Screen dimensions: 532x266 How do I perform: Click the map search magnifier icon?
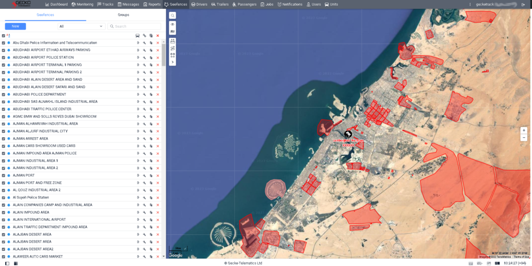[x=172, y=16]
